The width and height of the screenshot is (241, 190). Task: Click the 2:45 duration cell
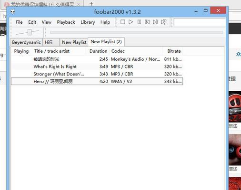tap(103, 59)
